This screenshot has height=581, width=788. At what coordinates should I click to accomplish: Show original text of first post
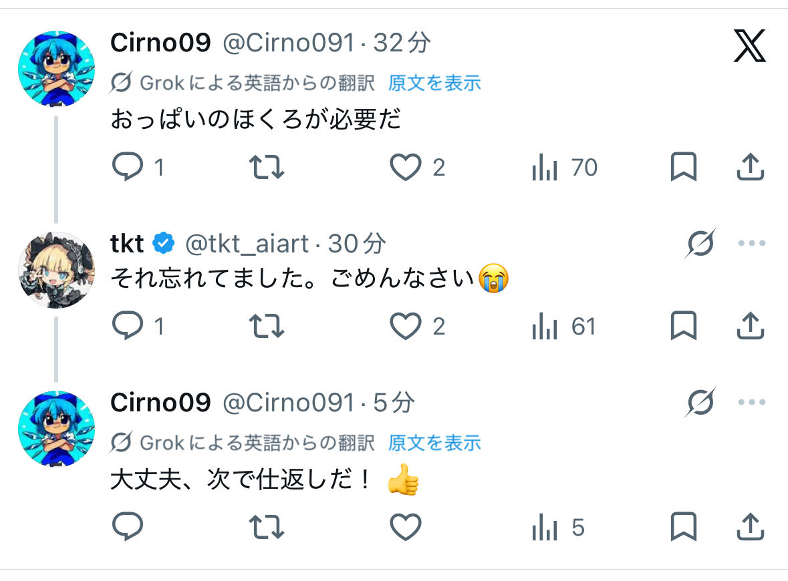pos(434,83)
